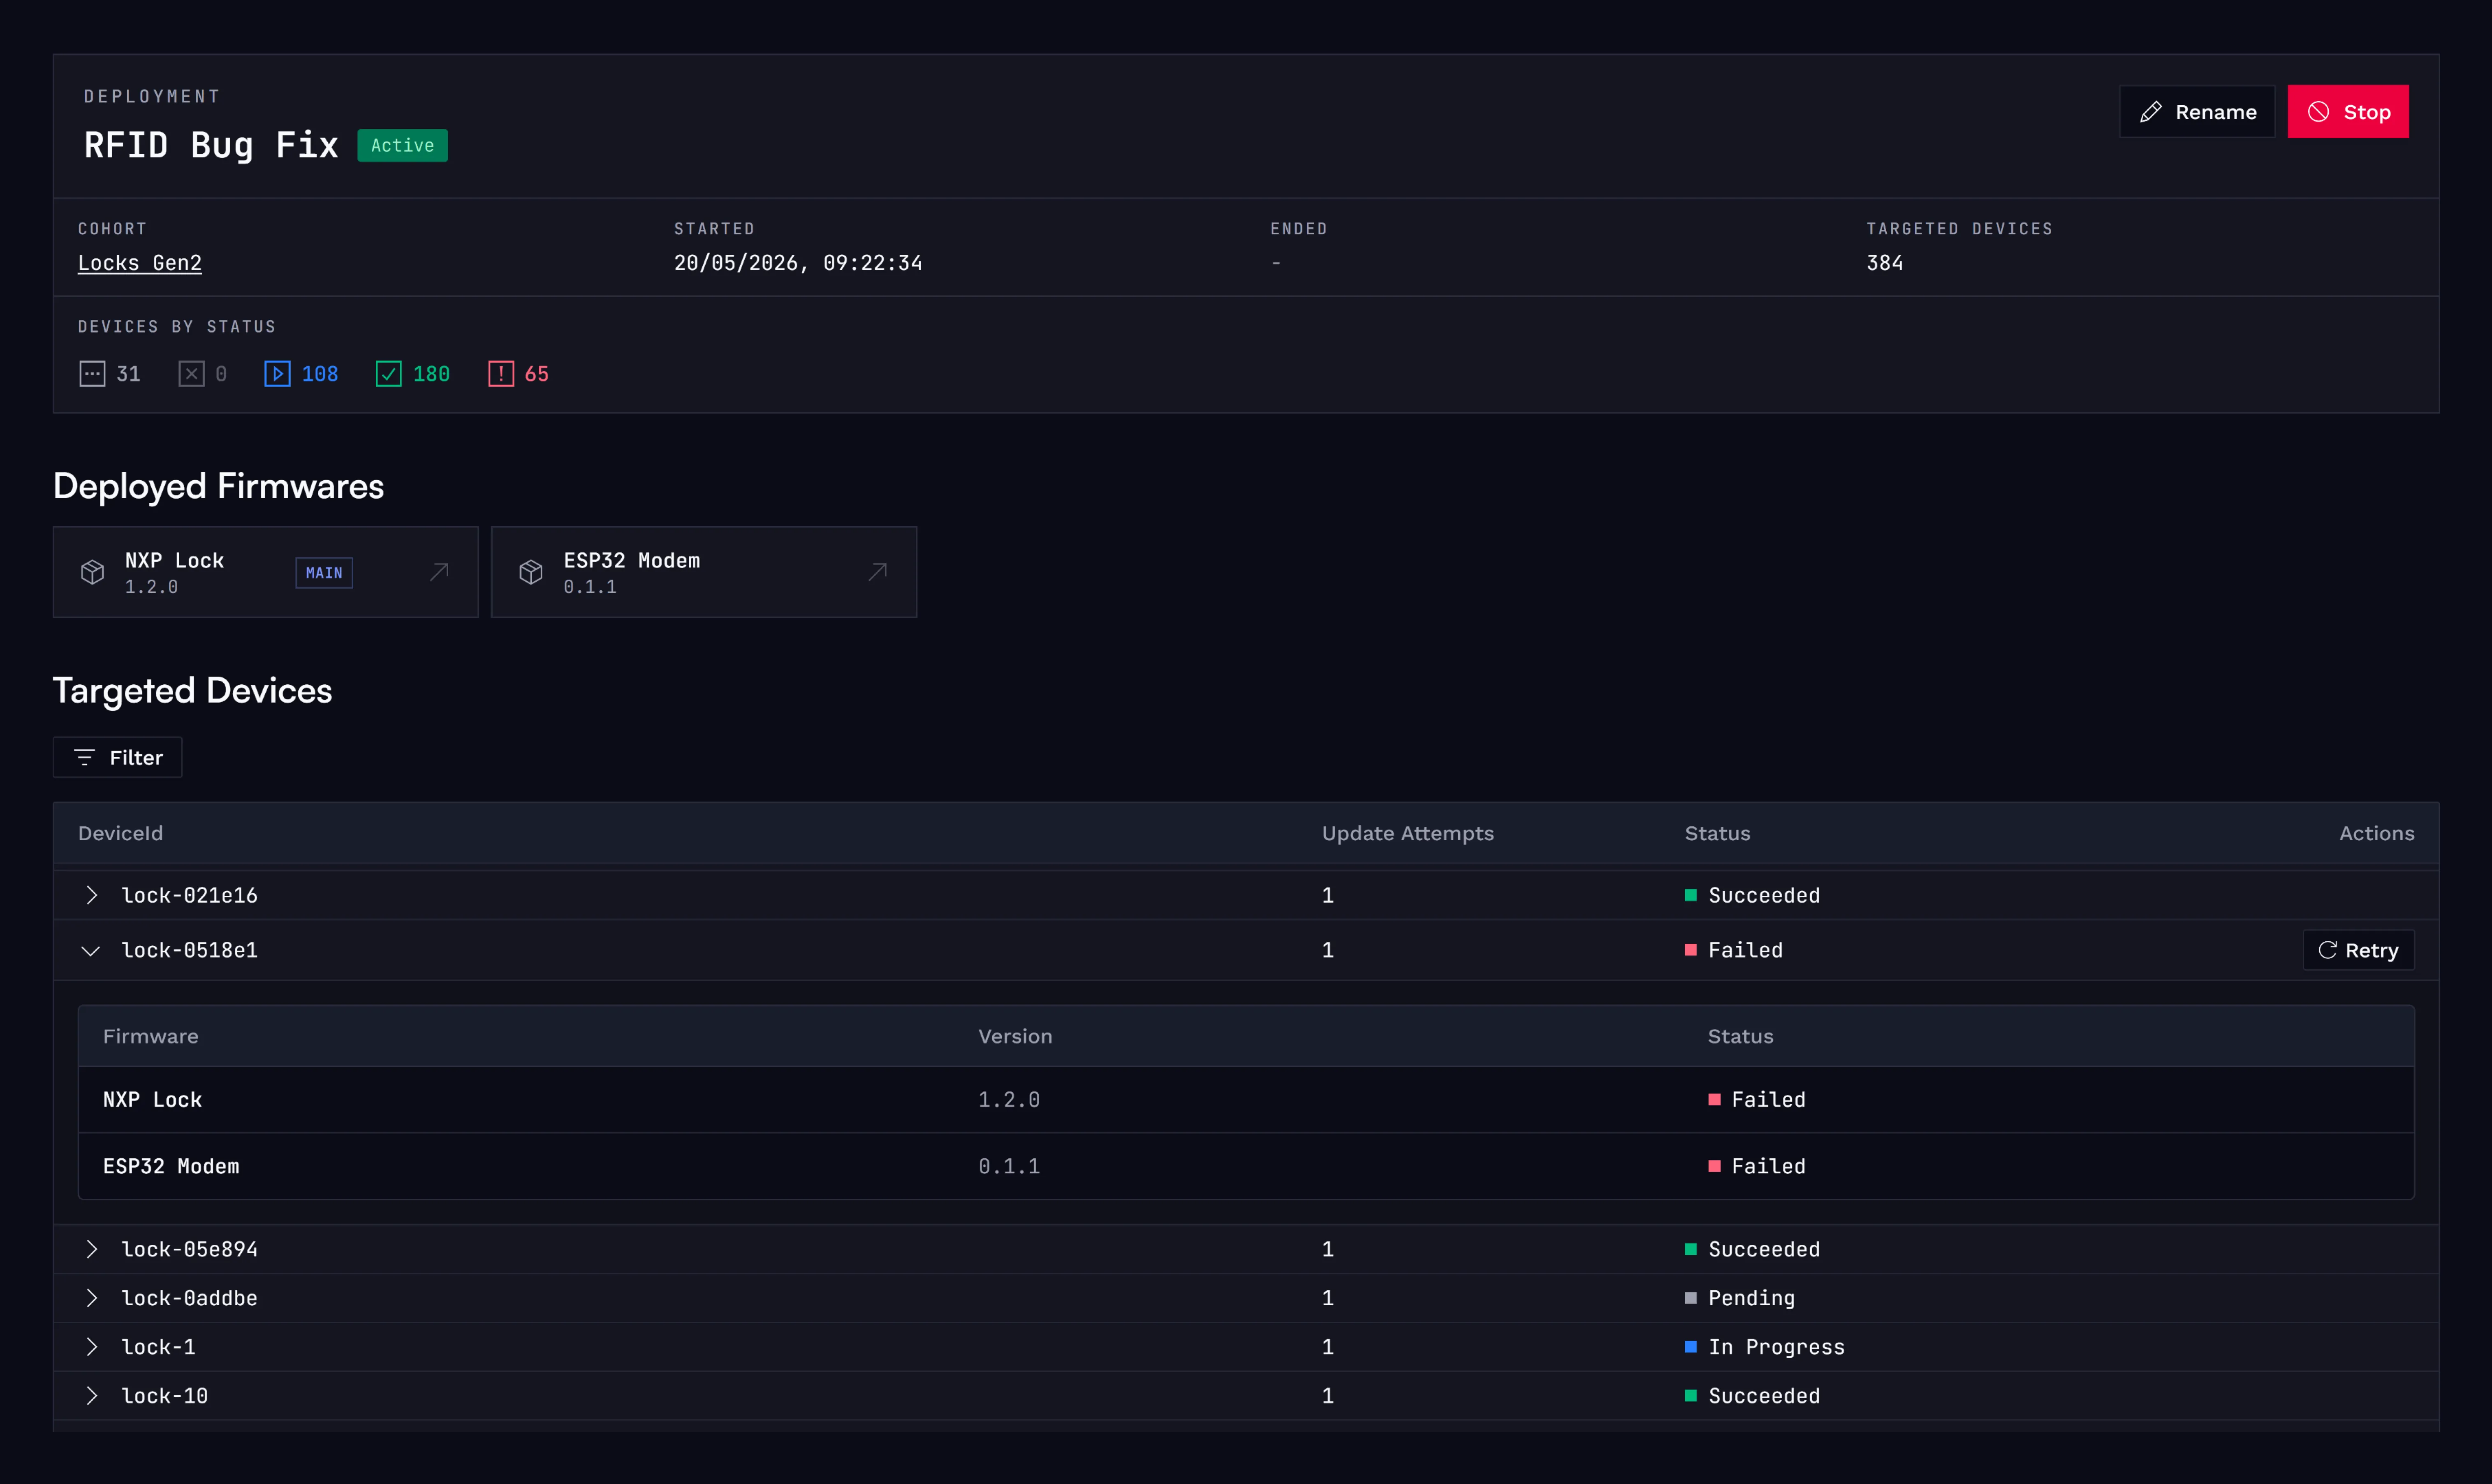Click the failed exclamation status icon
2492x1484 pixels.
(x=500, y=374)
